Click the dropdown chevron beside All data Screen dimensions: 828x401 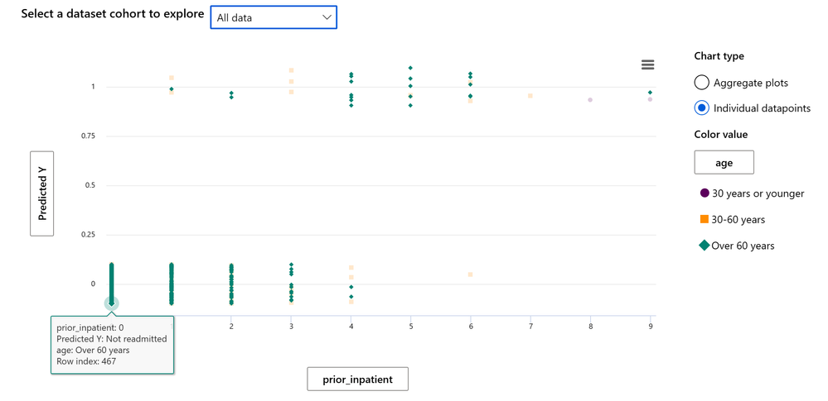tap(327, 17)
